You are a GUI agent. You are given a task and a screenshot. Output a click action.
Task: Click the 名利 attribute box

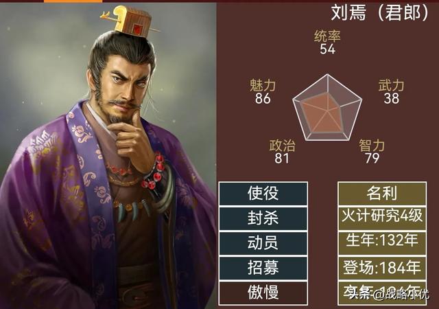click(382, 194)
